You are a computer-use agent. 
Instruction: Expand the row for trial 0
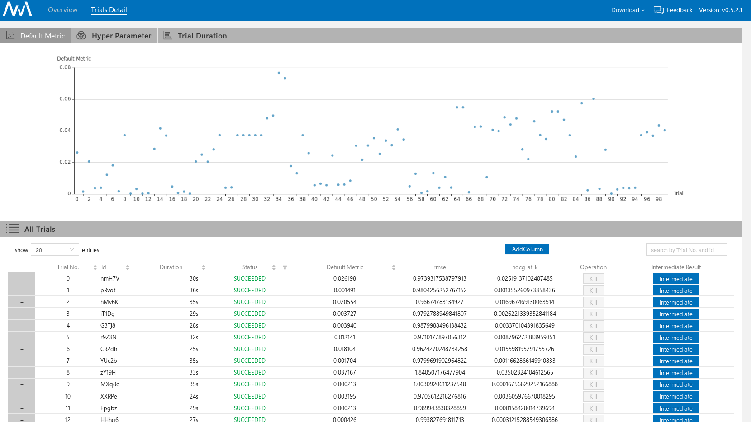(x=22, y=279)
